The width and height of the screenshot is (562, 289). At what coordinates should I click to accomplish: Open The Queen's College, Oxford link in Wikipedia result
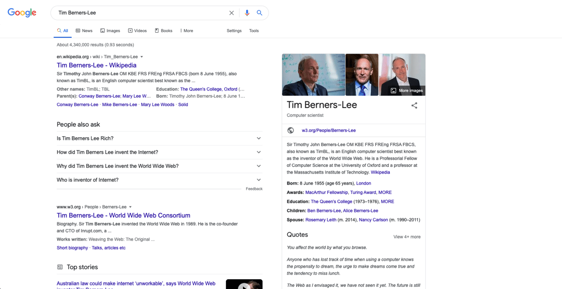click(209, 89)
